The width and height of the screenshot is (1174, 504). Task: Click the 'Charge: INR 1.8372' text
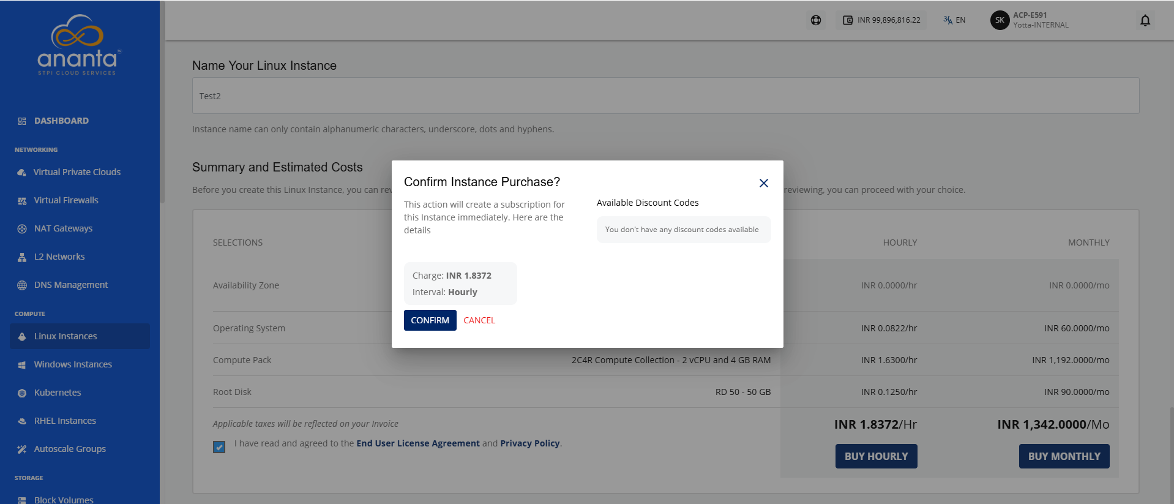tap(452, 276)
